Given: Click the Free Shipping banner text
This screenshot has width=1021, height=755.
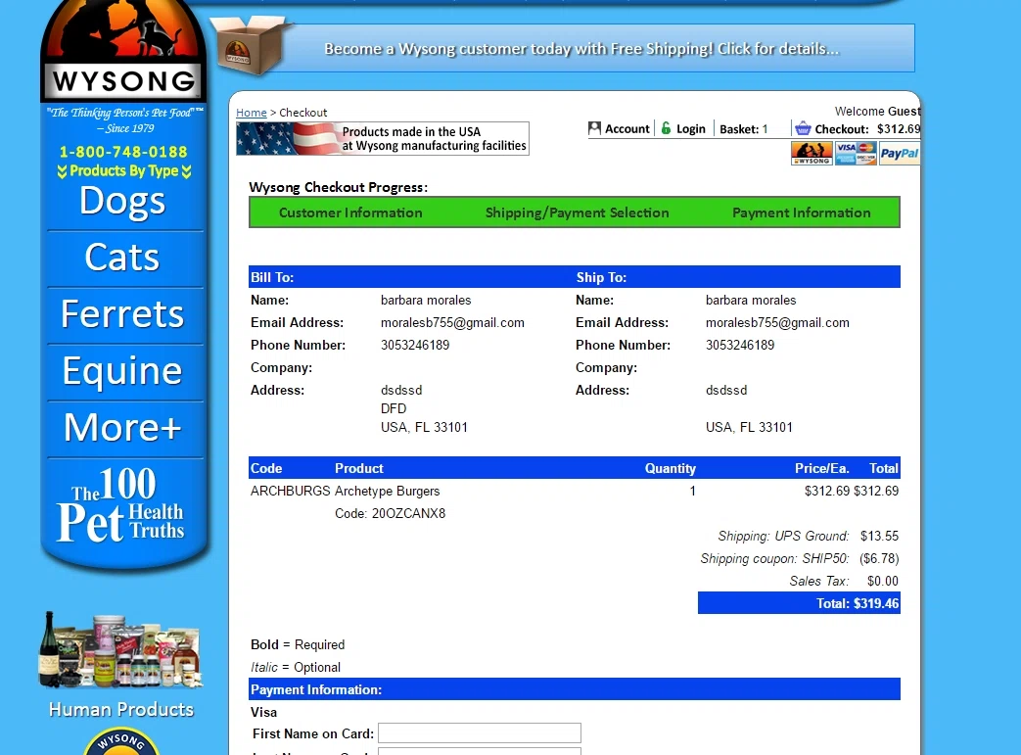Looking at the screenshot, I should (581, 49).
